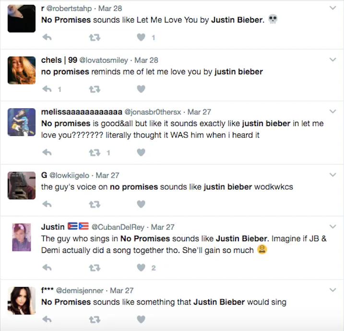This screenshot has height=331, width=344.
Task: Click the profile picture of @demisjenner
Action: coord(22,301)
